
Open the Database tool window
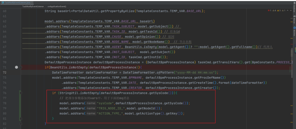click(294, 7)
